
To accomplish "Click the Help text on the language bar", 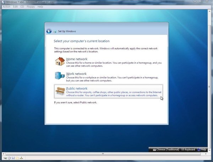I will pos(203,150).
